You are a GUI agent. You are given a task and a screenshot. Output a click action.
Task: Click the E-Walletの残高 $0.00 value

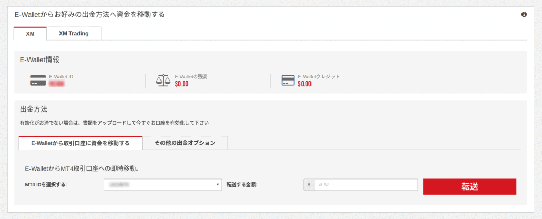pos(182,84)
